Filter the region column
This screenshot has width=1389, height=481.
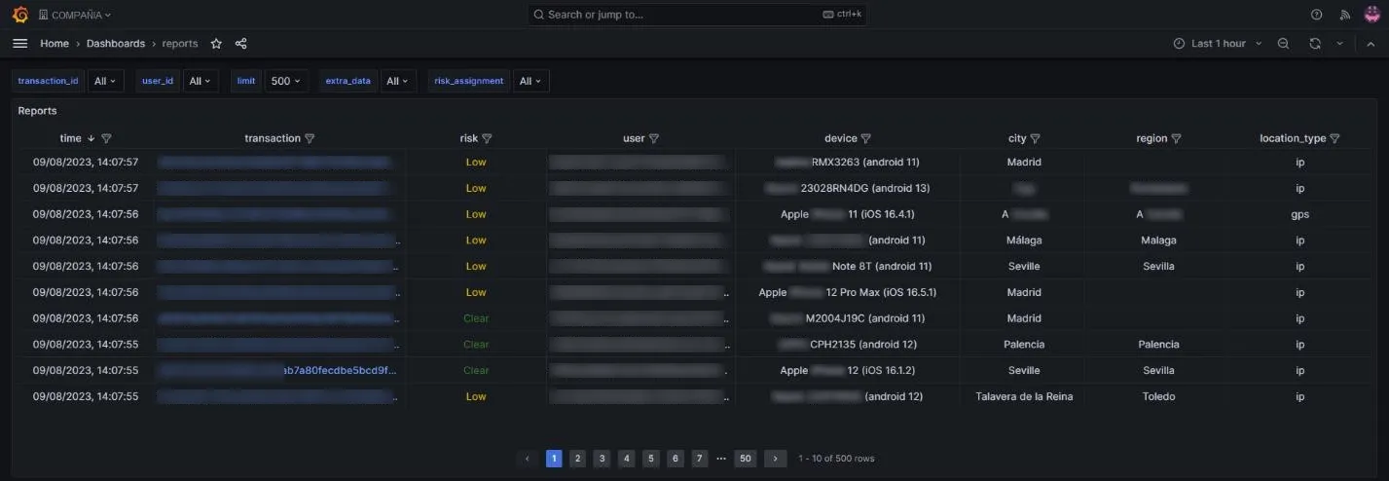(x=1176, y=138)
